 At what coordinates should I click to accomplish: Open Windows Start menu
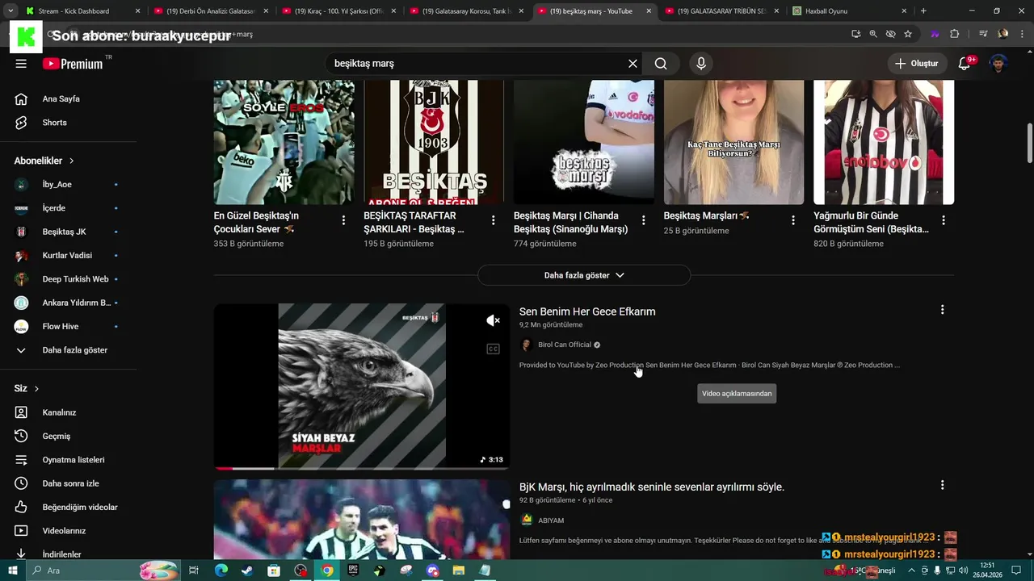pos(13,571)
